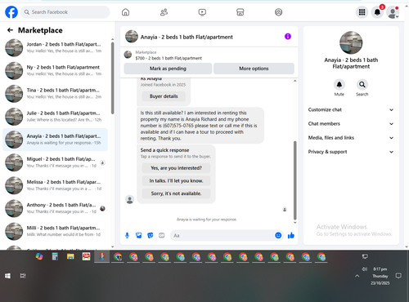Open Copilot from the taskbar
The width and height of the screenshot is (409, 302).
[x=39, y=256]
